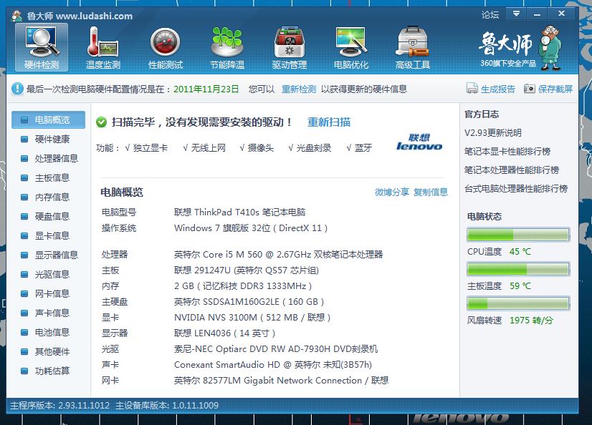The height and width of the screenshot is (425, 592).
Task: Open 电脑优化 PC optimization icon
Action: [x=351, y=47]
